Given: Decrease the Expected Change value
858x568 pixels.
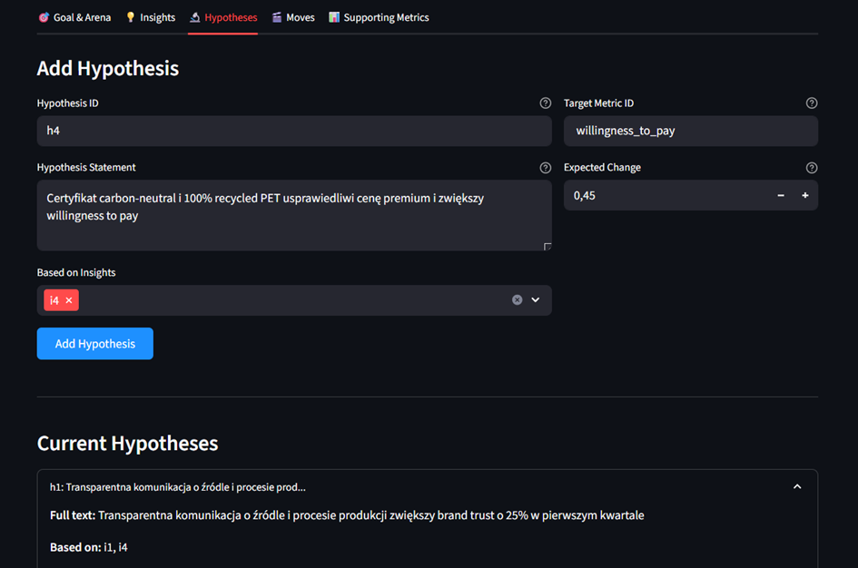Looking at the screenshot, I should click(x=781, y=195).
